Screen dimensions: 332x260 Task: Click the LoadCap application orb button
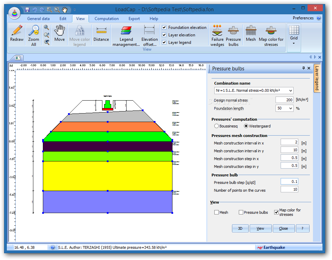(x=14, y=13)
